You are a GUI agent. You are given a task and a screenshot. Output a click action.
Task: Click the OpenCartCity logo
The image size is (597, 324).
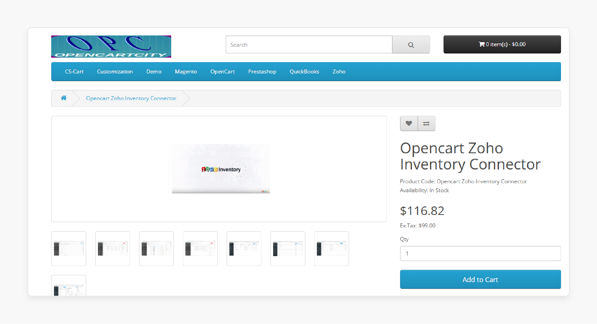(111, 46)
